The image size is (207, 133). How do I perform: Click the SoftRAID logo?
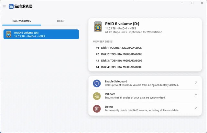(x=21, y=6)
